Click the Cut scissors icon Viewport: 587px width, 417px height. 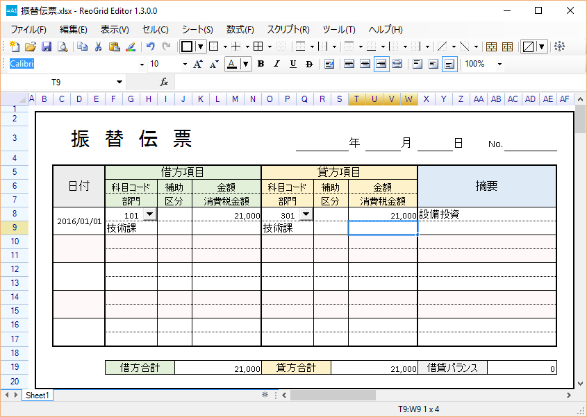tap(98, 46)
